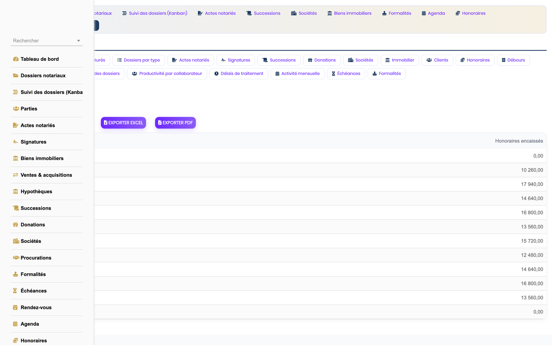
Task: Click the Exporter PDF button
Action: click(x=175, y=123)
